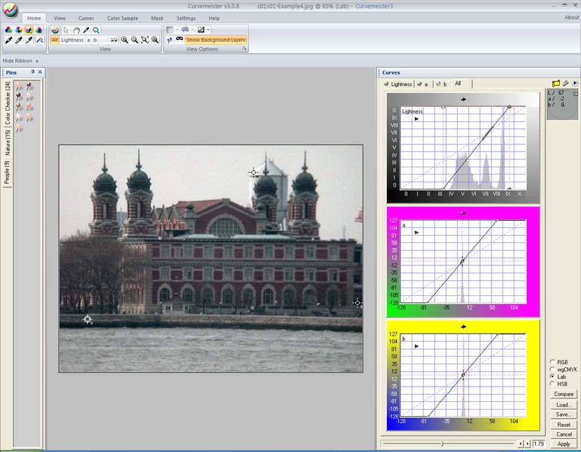
Task: Select the CMYK color mode ribbon icon
Action: (x=18, y=30)
